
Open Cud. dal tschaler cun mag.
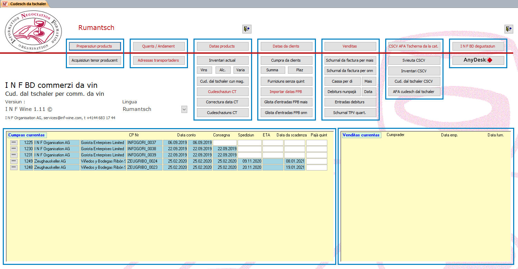[223, 81]
